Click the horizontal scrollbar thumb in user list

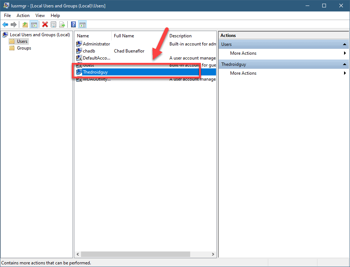coord(135,254)
